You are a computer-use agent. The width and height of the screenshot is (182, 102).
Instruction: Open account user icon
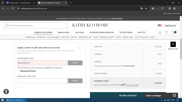(160, 32)
